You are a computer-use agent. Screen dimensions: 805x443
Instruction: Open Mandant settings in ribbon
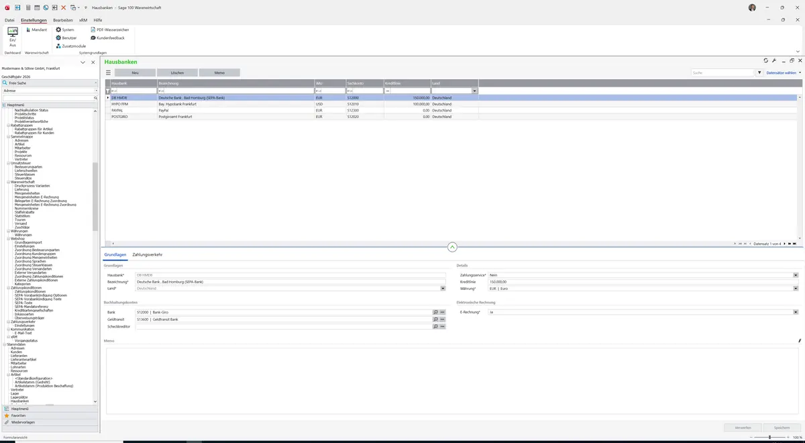[x=36, y=30]
